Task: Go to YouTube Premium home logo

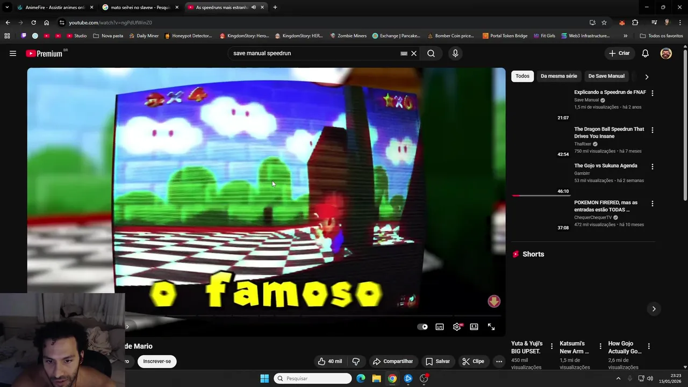Action: (44, 53)
